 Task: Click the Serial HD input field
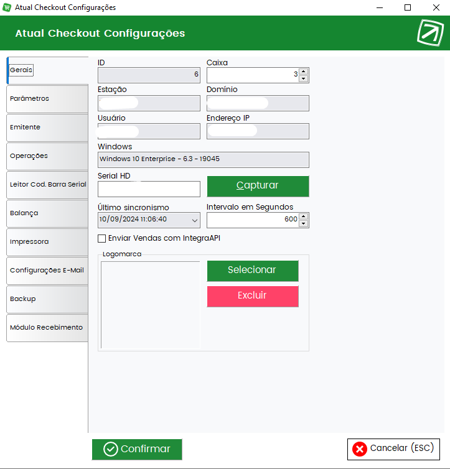pyautogui.click(x=149, y=189)
